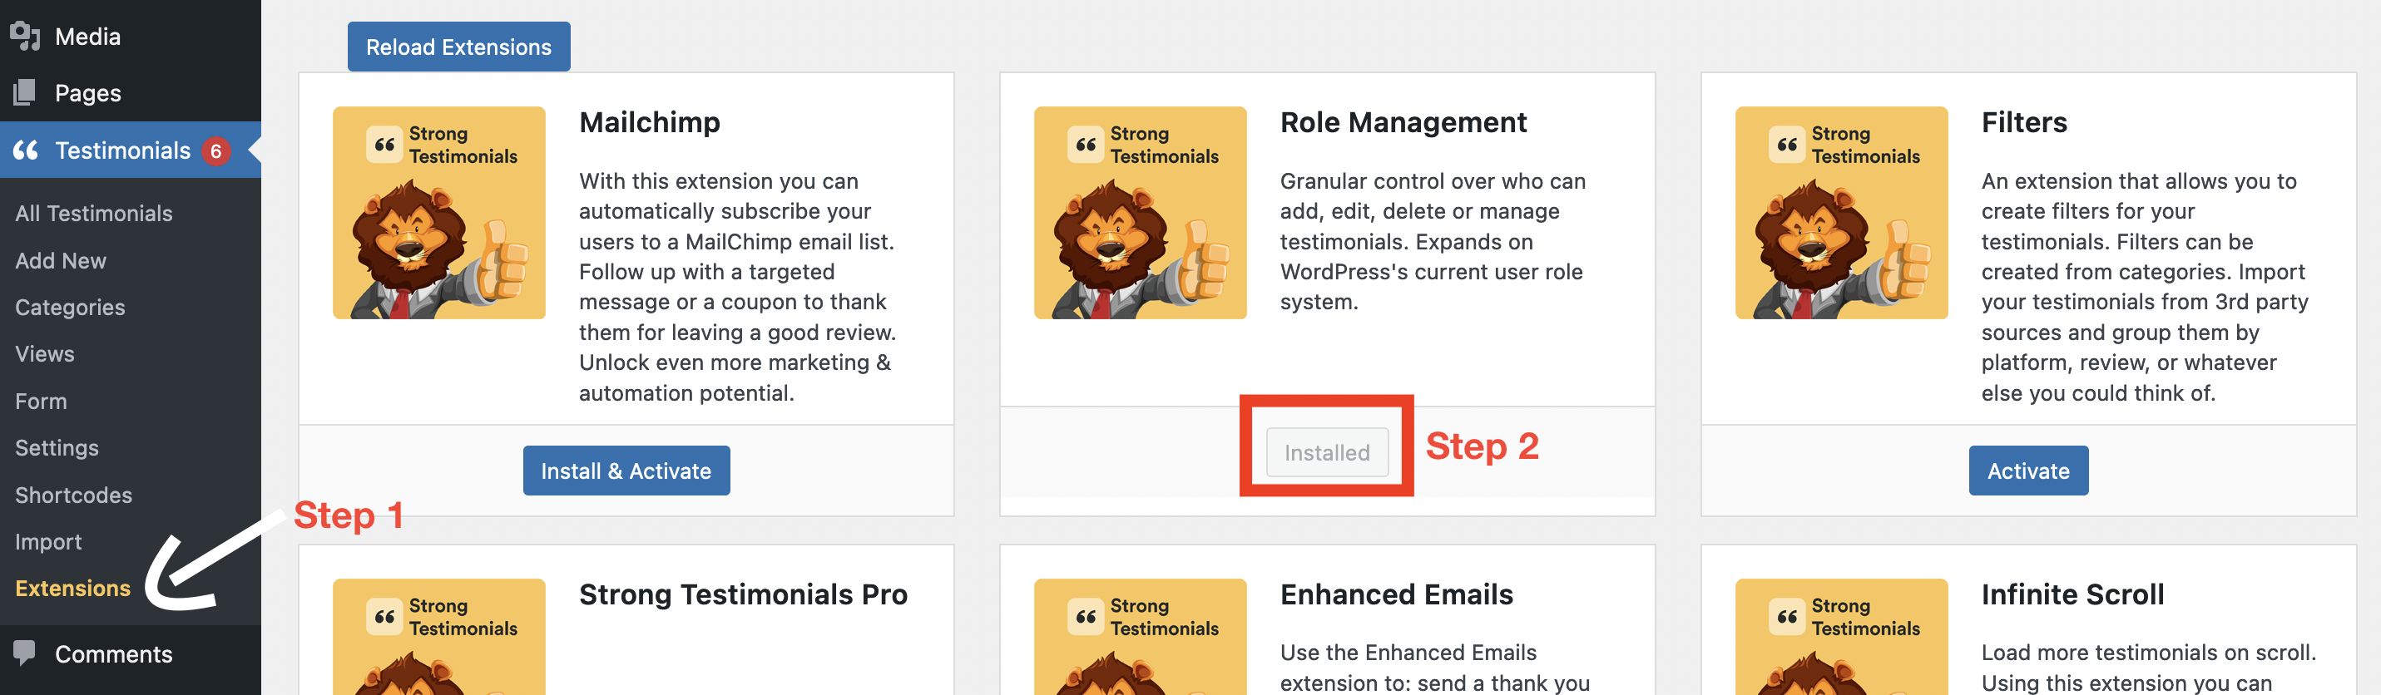Click the Comments speech bubble icon
Viewport: 2381px width, 695px height.
pos(25,653)
